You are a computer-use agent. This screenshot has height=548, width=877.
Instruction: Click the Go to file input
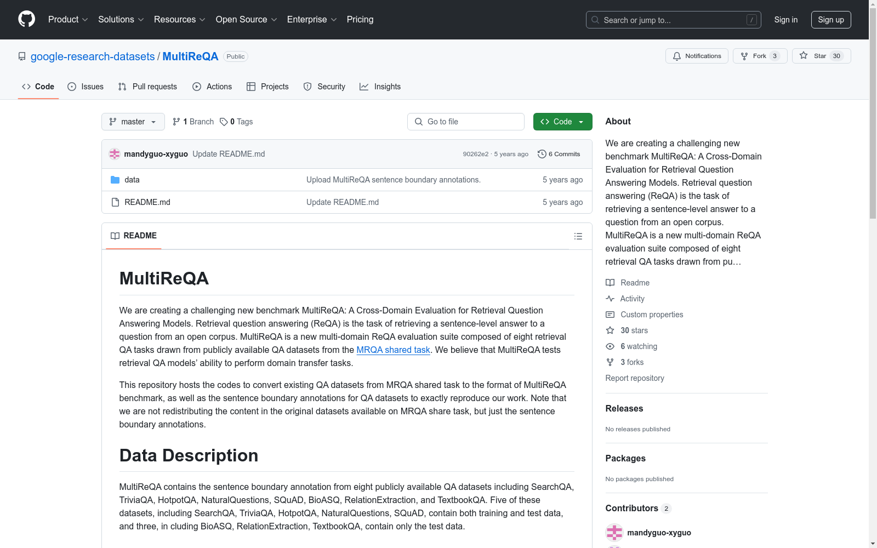point(466,122)
